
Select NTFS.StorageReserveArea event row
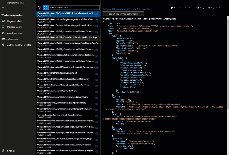68,14
